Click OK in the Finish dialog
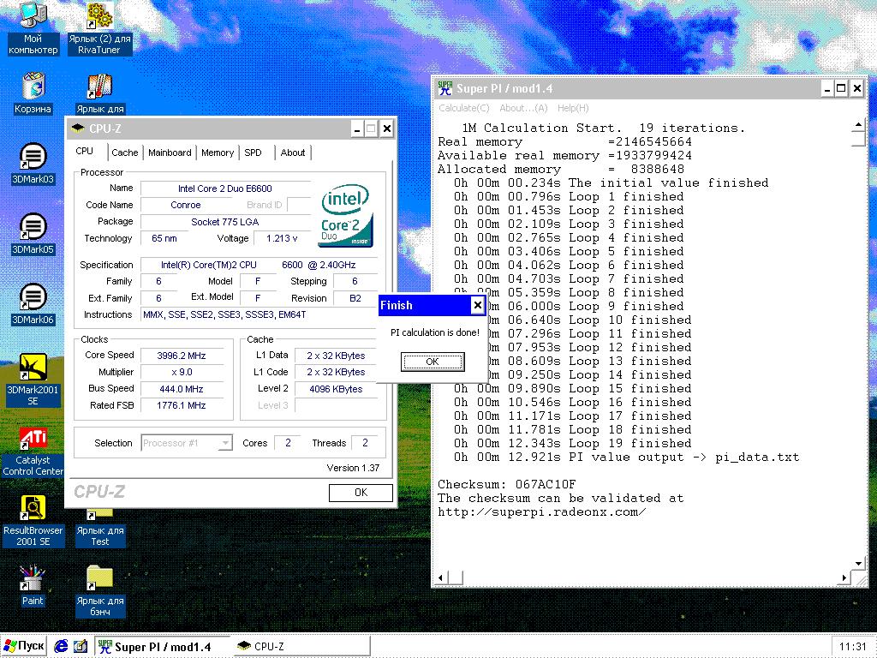 (x=433, y=362)
